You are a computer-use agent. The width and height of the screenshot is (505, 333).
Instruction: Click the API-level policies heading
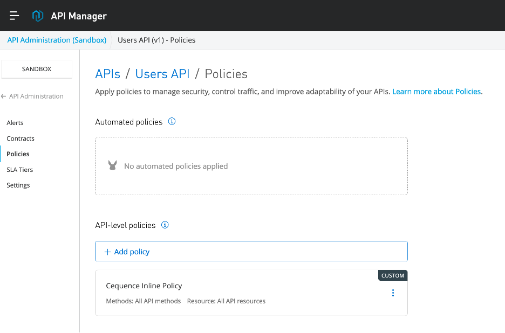point(125,225)
